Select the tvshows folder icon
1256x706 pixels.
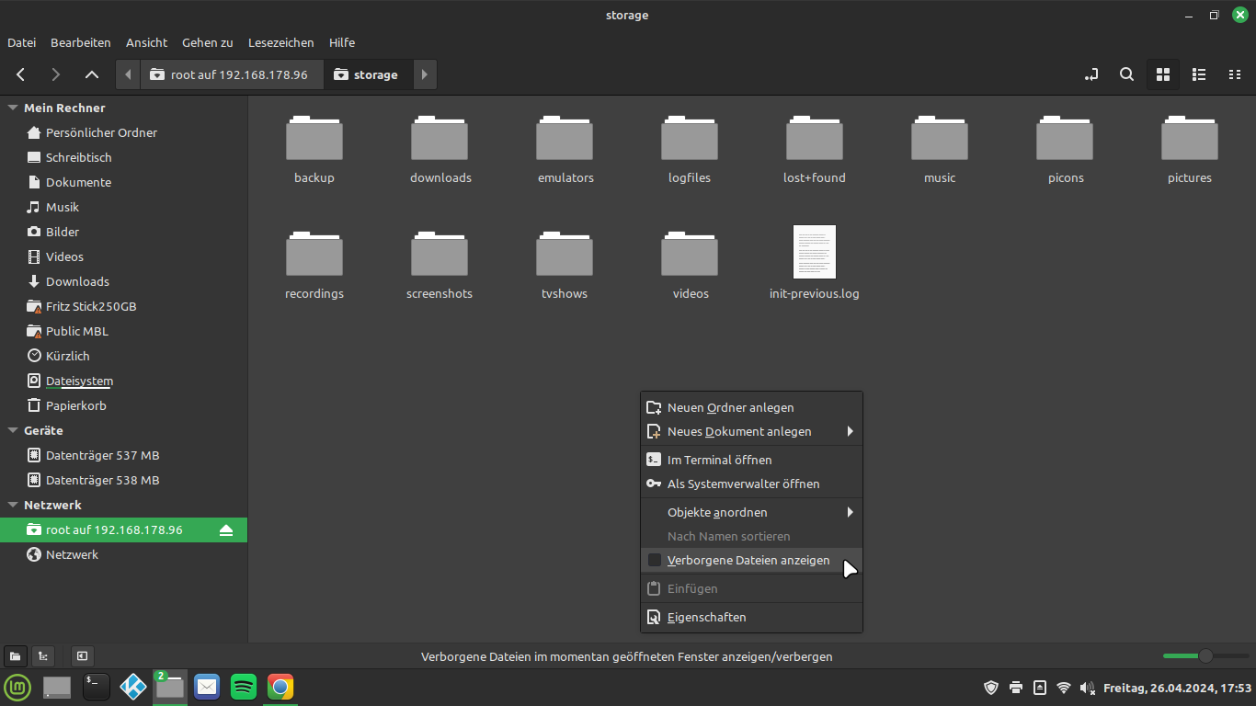click(565, 254)
